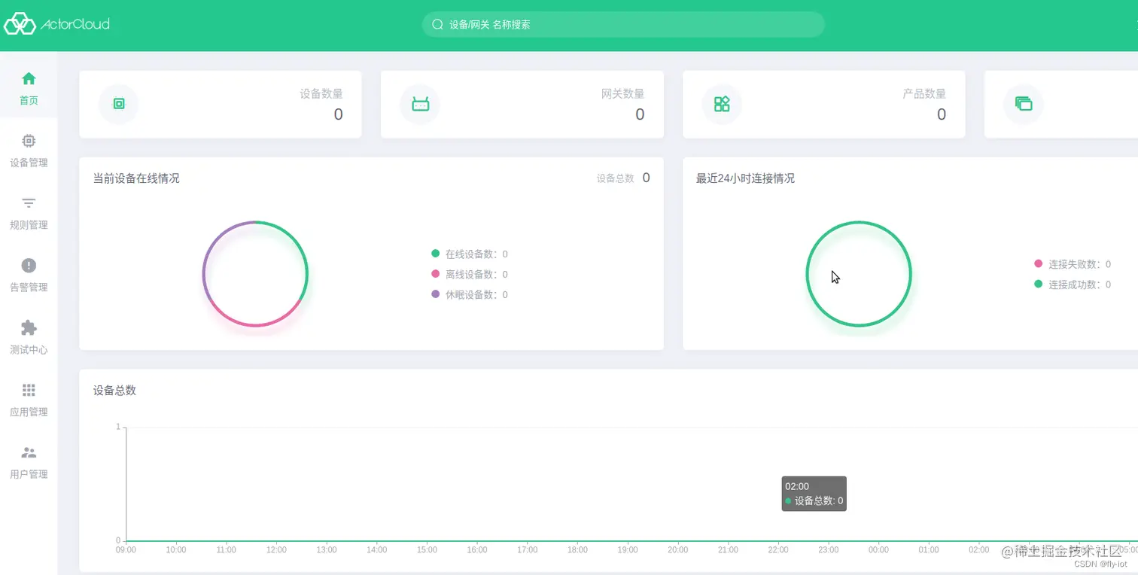Click the 网关数量 label
Viewport: 1138px width, 575px height.
622,94
